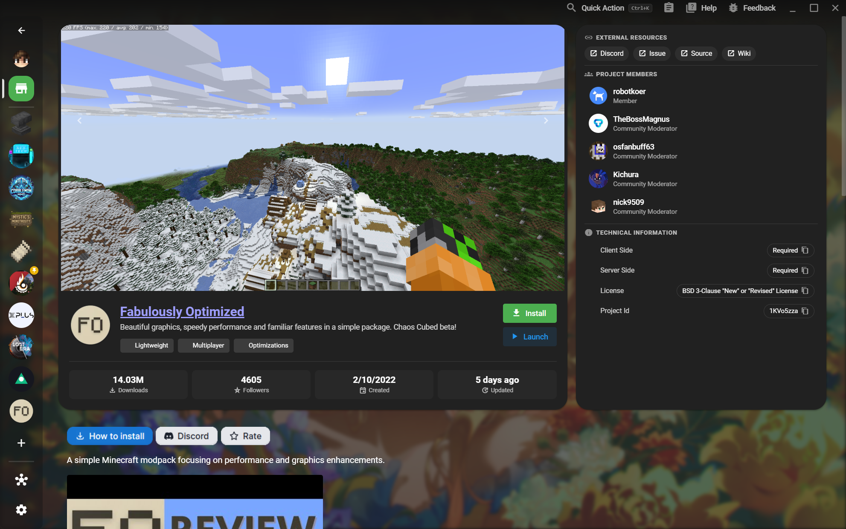The height and width of the screenshot is (529, 846).
Task: Open the Source external link
Action: (696, 53)
